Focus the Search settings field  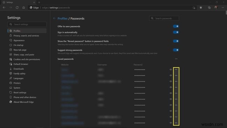point(27,24)
